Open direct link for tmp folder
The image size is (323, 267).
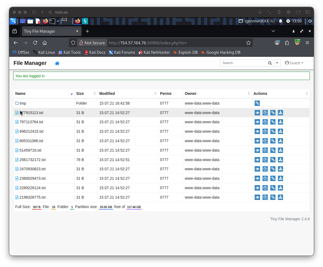point(257,103)
